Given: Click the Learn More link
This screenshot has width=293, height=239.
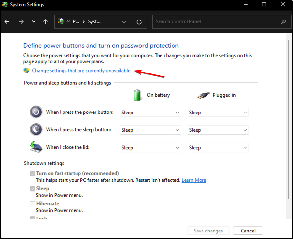Looking at the screenshot, I should click(194, 180).
